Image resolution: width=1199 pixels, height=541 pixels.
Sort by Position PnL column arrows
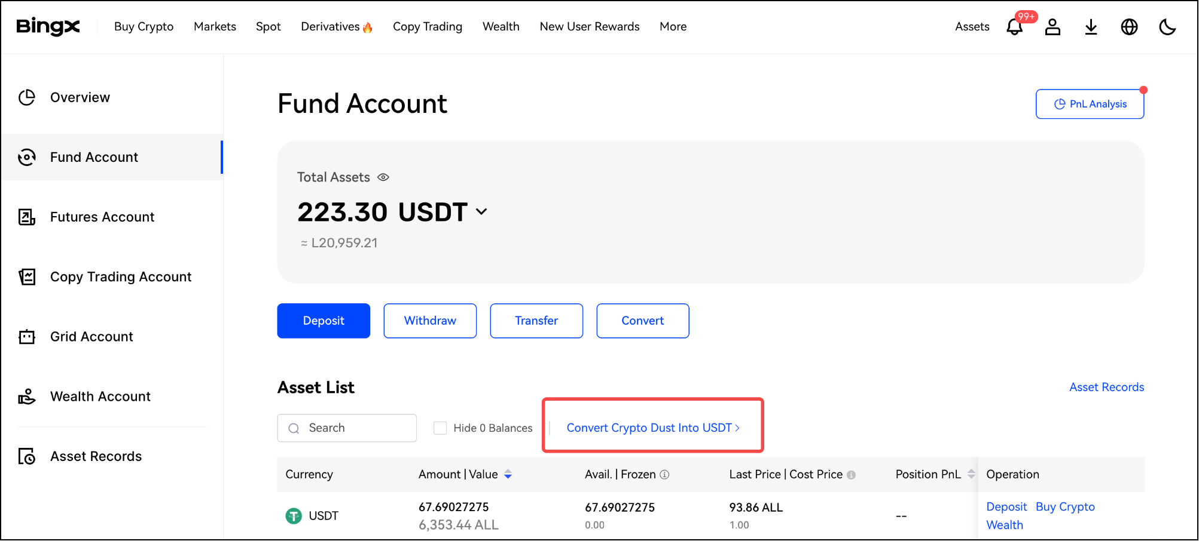pos(971,474)
